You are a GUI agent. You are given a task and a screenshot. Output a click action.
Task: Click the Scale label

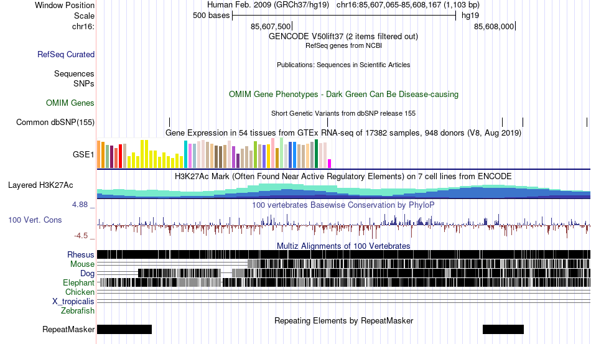[84, 16]
